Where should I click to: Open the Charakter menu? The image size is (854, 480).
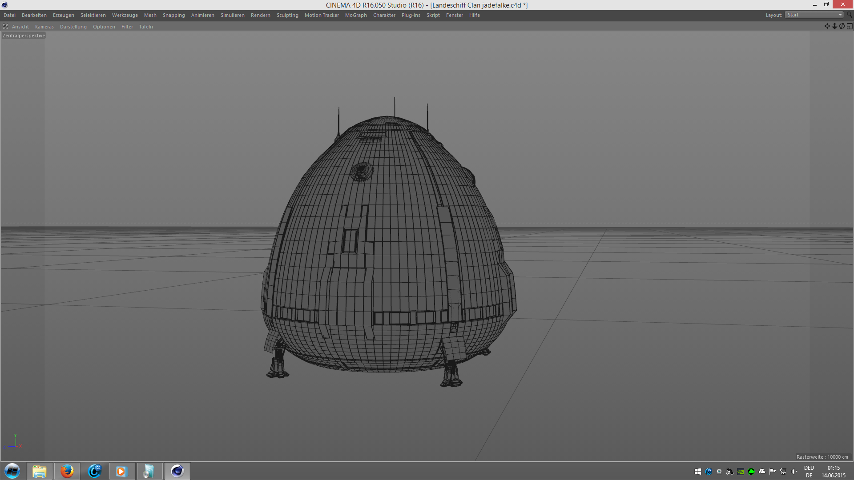(384, 15)
